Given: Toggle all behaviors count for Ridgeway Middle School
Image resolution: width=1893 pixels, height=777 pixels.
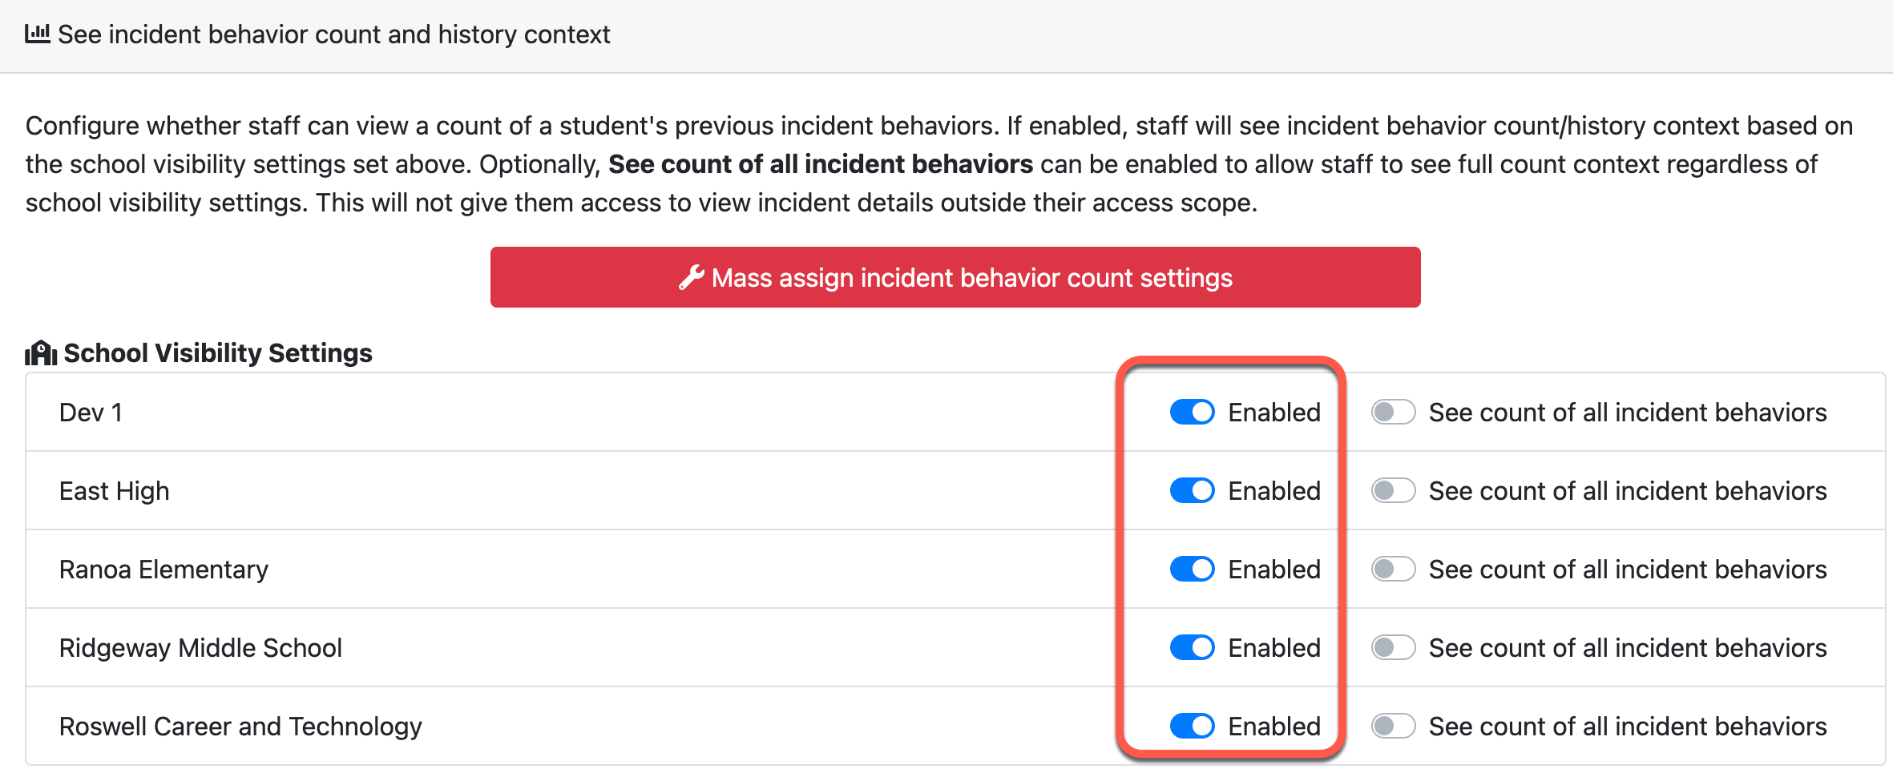Looking at the screenshot, I should tap(1393, 648).
